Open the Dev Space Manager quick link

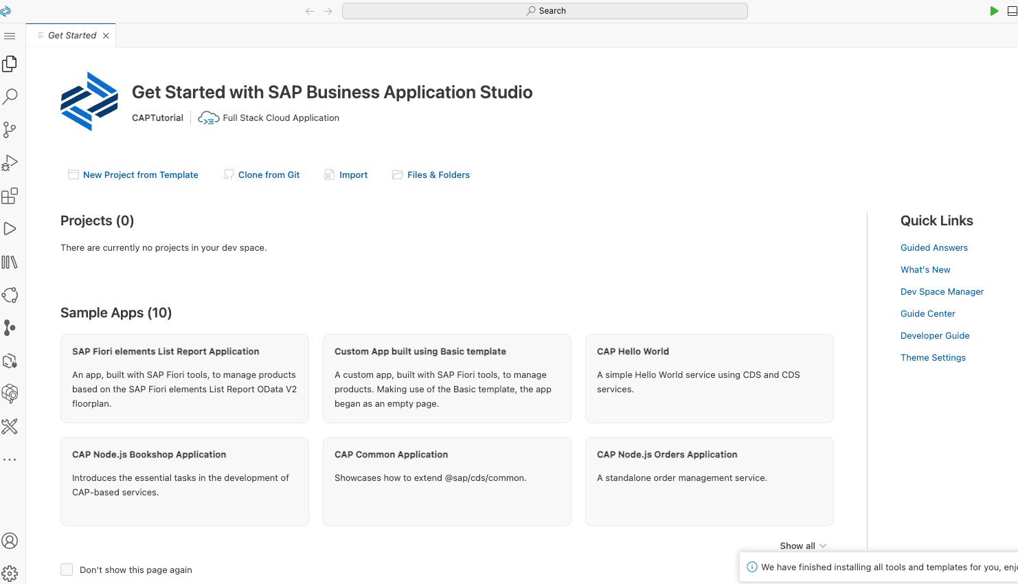[x=942, y=292]
